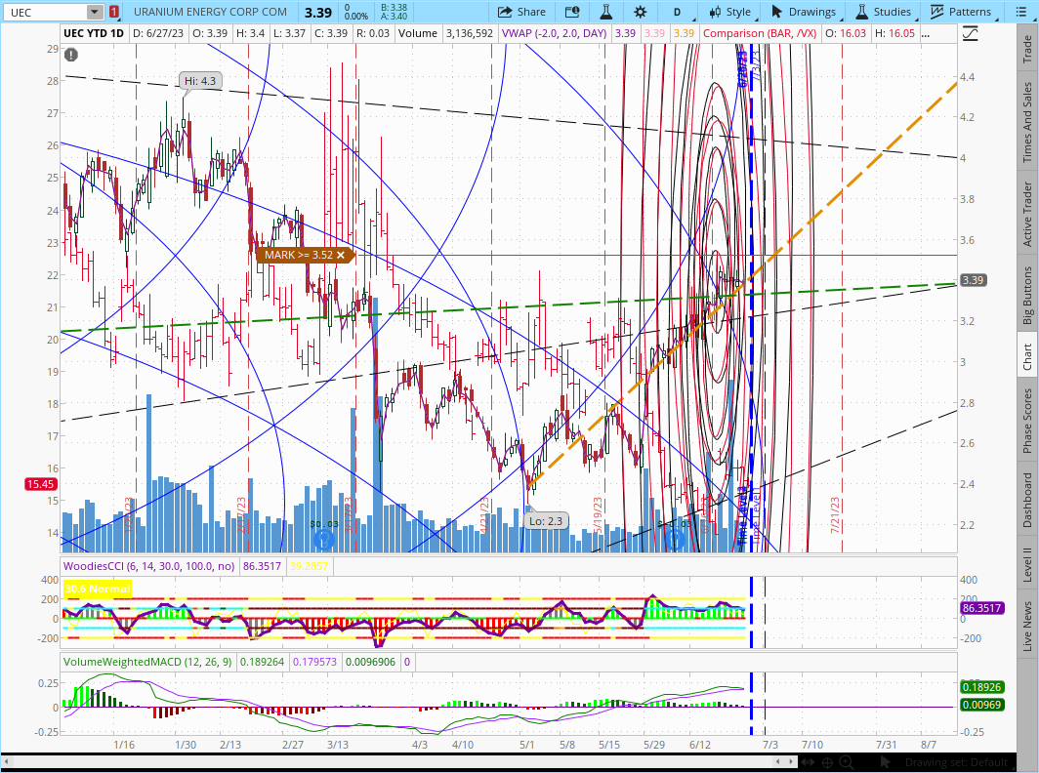Screen dimensions: 1039x773
Task: Click the Lo: 2.3 price bubble
Action: click(x=546, y=521)
